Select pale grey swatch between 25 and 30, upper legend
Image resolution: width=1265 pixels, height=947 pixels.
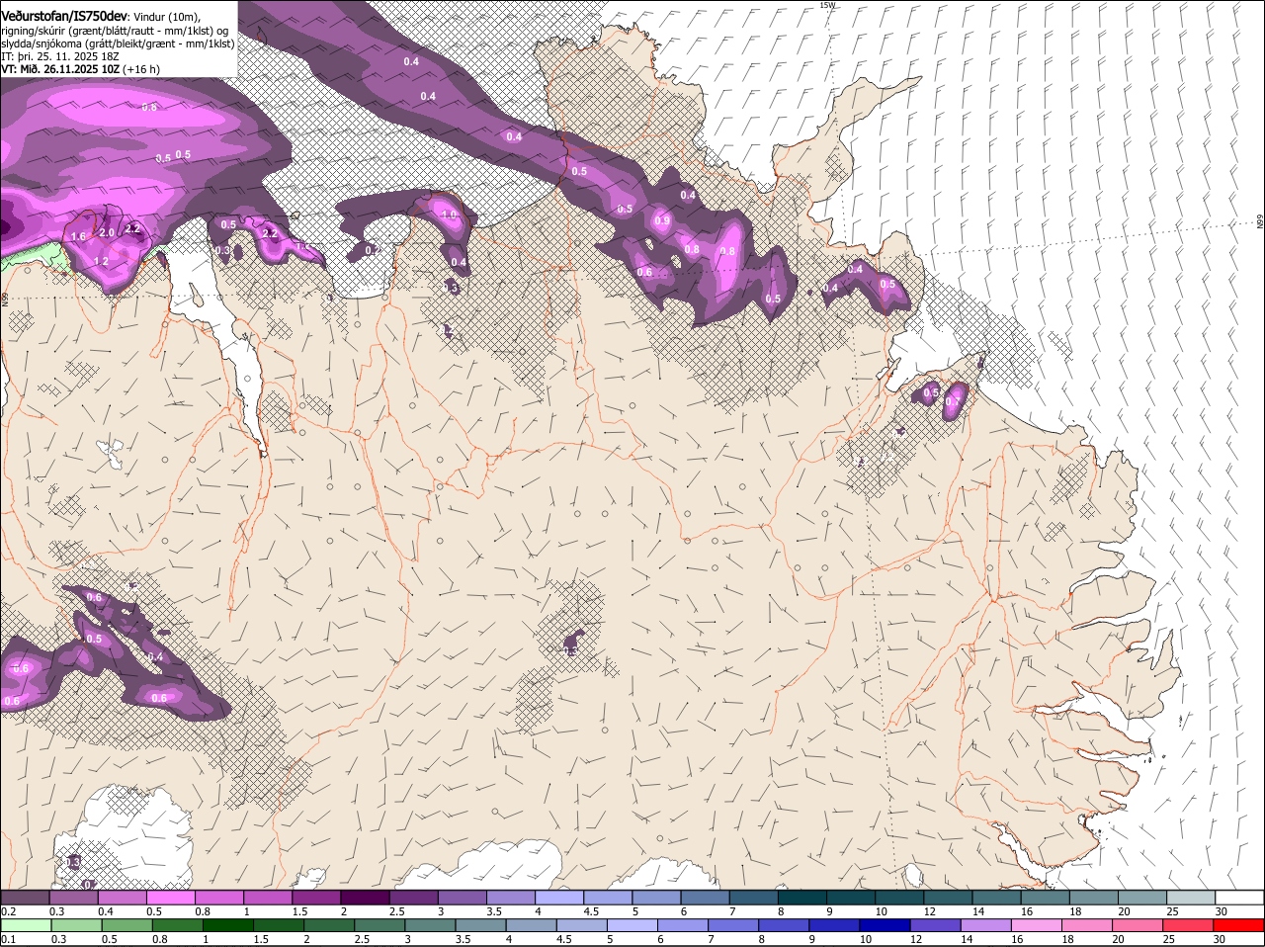coord(1191,897)
